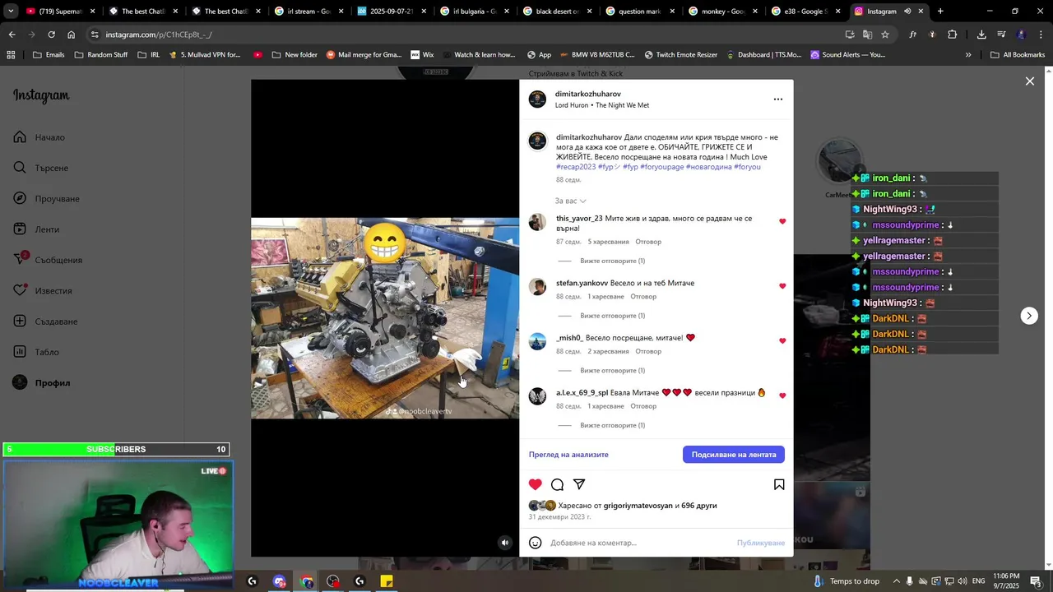Close the Instagram post overlay
This screenshot has height=592, width=1053.
click(x=1029, y=81)
